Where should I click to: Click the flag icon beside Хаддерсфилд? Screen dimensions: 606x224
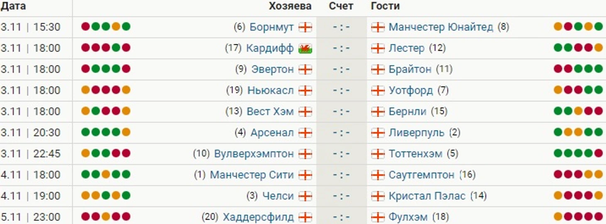[x=305, y=217]
